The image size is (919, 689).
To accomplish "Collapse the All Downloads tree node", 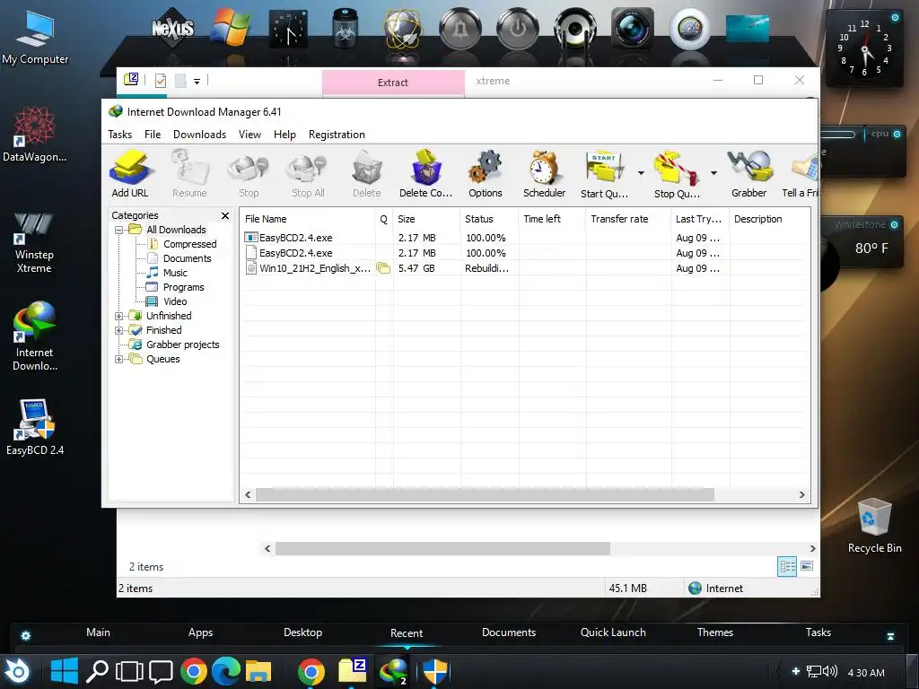I will [119, 230].
